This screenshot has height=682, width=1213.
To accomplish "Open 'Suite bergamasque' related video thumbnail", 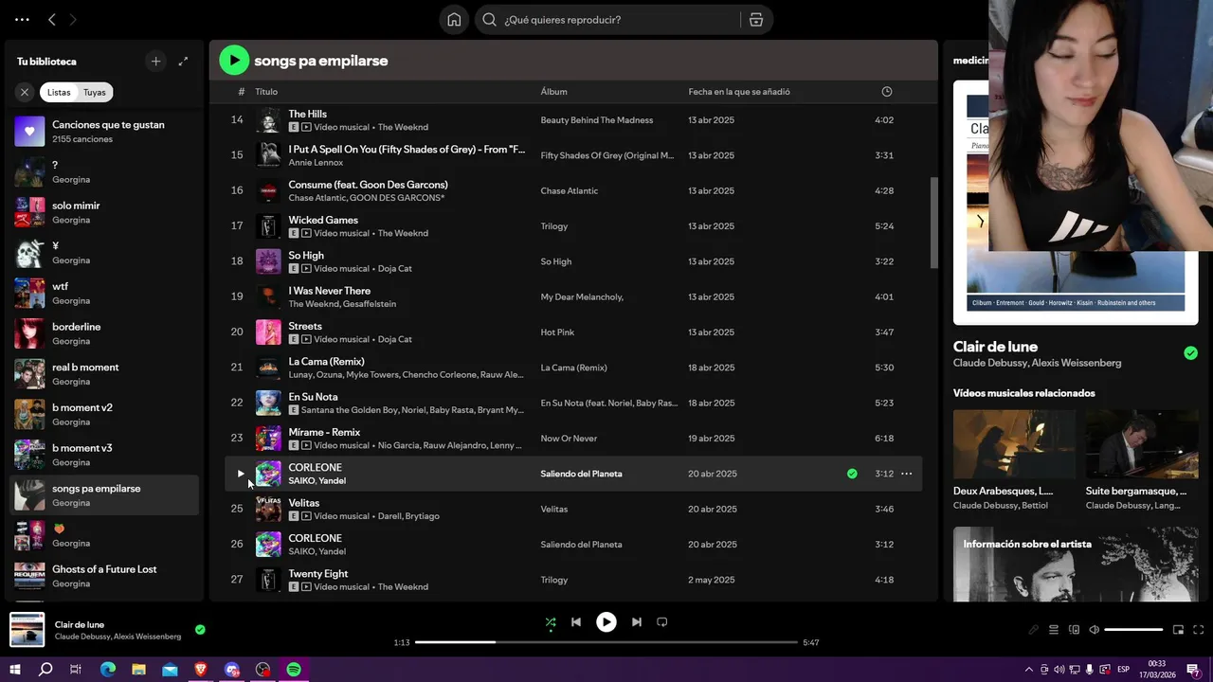I will click(x=1142, y=443).
